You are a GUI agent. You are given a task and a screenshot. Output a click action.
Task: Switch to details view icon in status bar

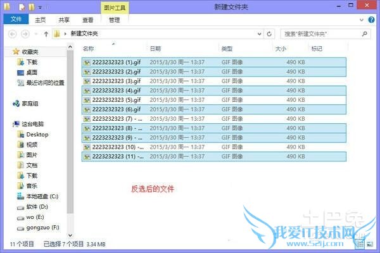pos(360,244)
